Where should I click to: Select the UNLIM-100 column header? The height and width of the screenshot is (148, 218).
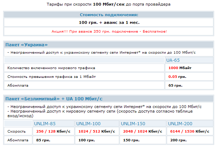[88, 123]
